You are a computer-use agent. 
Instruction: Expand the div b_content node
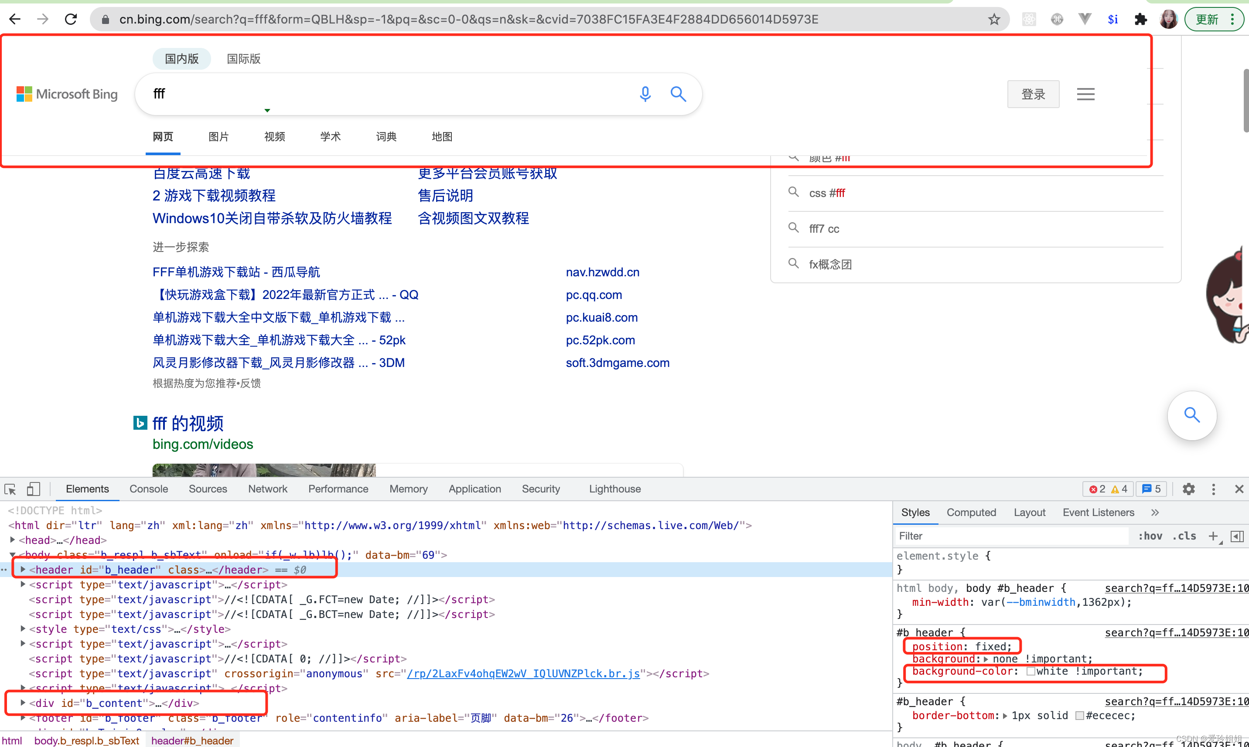[x=23, y=703]
